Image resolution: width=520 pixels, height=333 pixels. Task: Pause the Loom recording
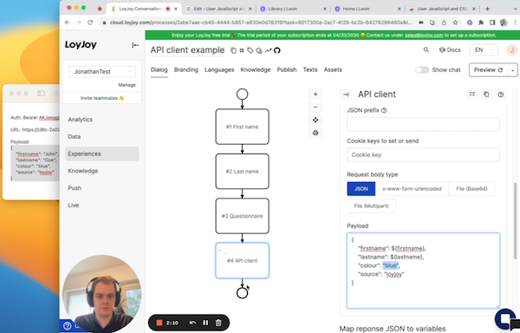[x=205, y=323]
